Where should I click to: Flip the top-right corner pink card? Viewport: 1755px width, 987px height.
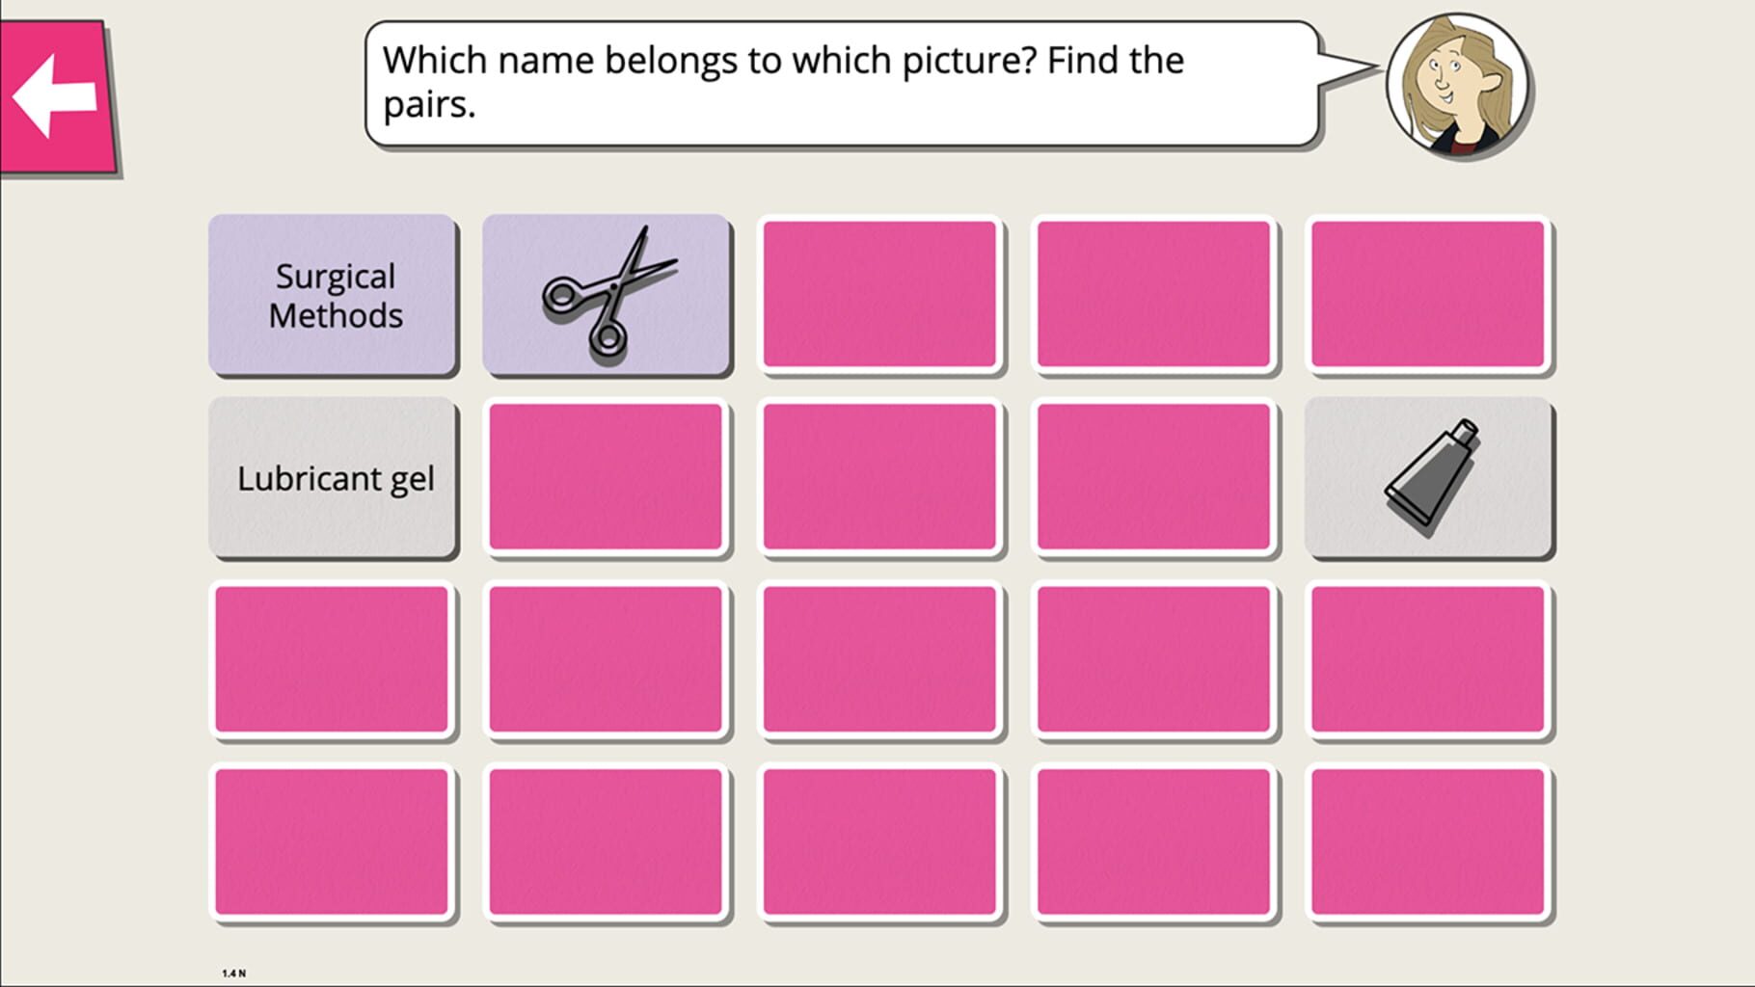(x=1431, y=292)
